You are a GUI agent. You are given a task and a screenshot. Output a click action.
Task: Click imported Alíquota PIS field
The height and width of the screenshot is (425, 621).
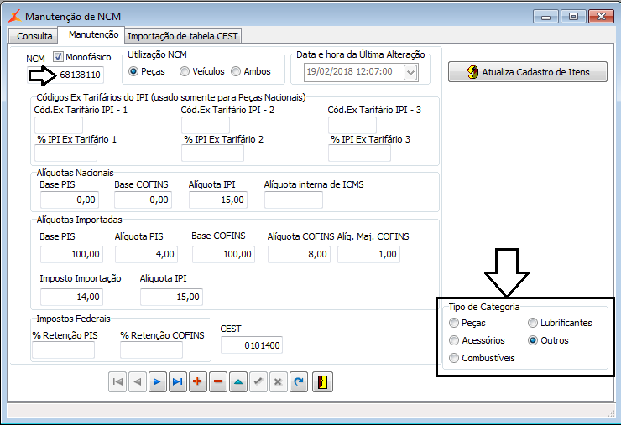[x=147, y=254]
